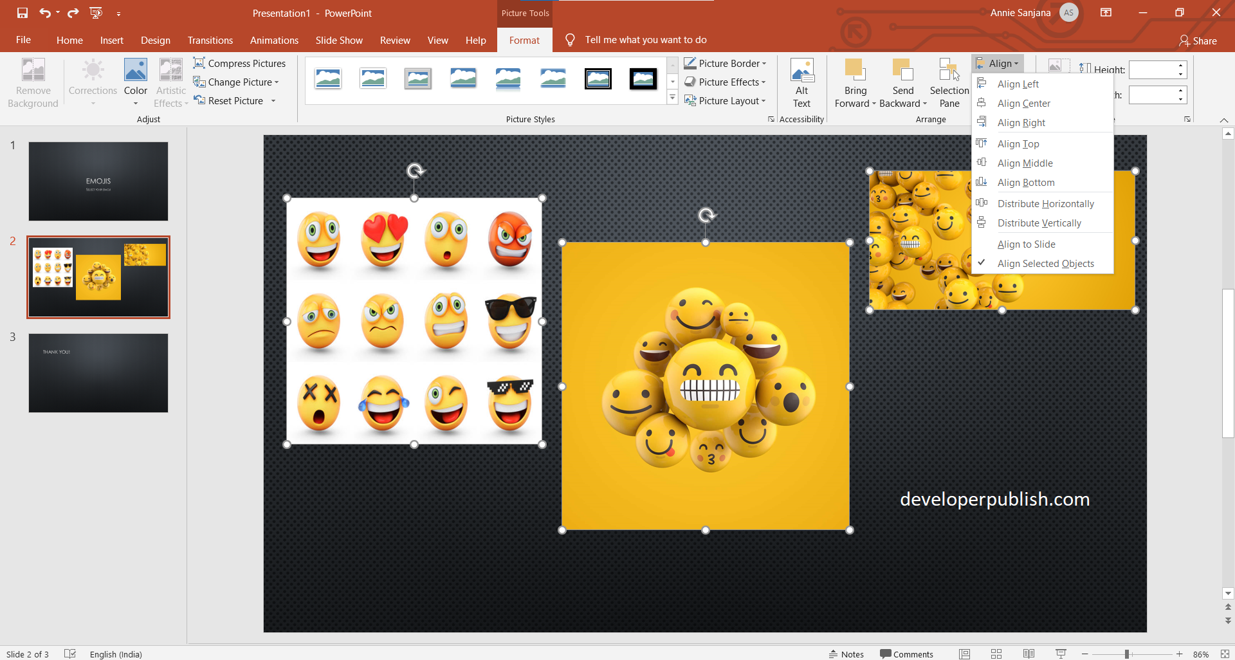This screenshot has height=660, width=1235.
Task: Select slide 3 thumbnail Thank You
Action: [x=98, y=372]
